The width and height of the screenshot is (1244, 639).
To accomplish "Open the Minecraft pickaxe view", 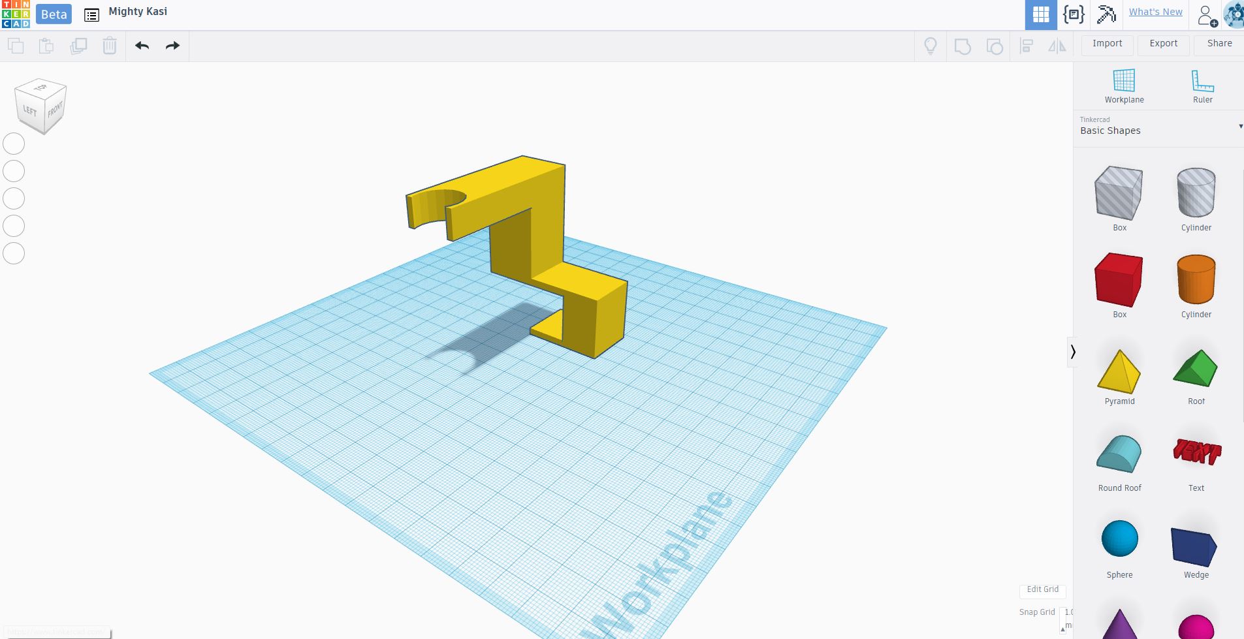I will 1106,14.
